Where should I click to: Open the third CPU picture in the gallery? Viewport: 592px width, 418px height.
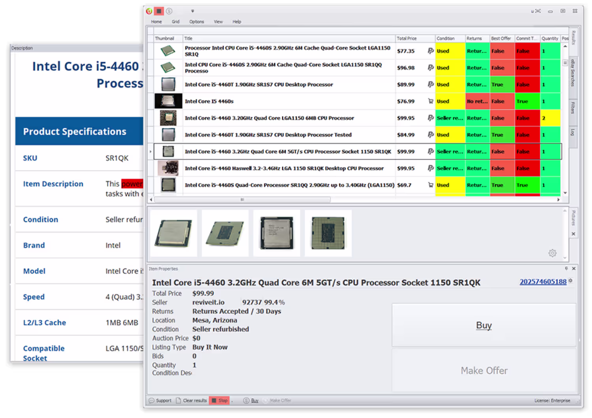coord(277,233)
